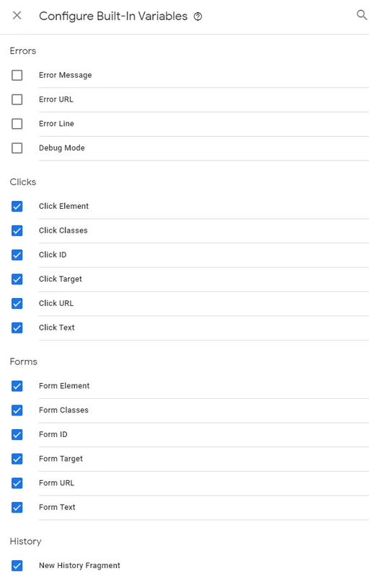This screenshot has width=369, height=576.
Task: Deselect the Form ID checkbox
Action: click(17, 435)
